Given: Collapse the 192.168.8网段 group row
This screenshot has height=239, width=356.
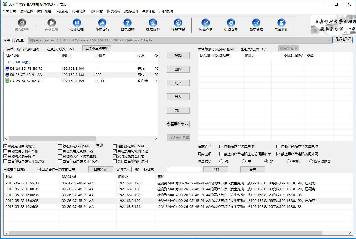Looking at the screenshot, I should point(18,62).
